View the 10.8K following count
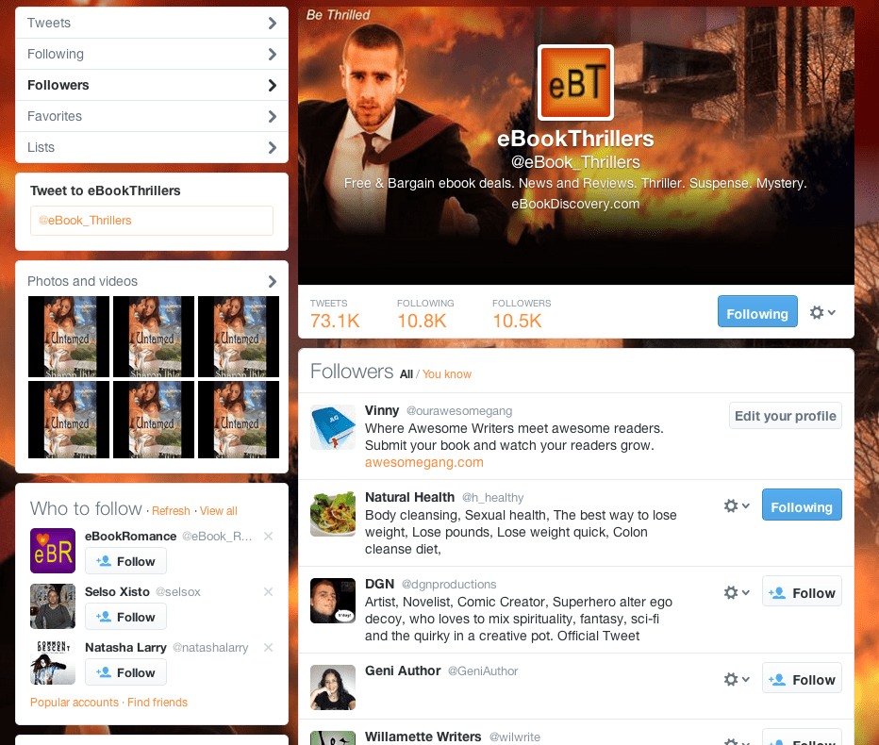879x745 pixels. (425, 313)
